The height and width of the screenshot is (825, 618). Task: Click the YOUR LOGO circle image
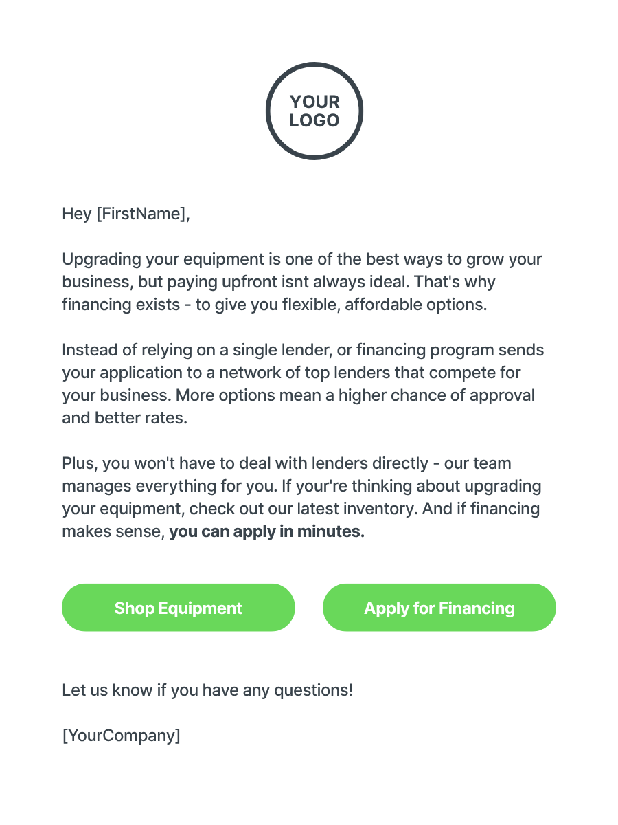tap(314, 111)
